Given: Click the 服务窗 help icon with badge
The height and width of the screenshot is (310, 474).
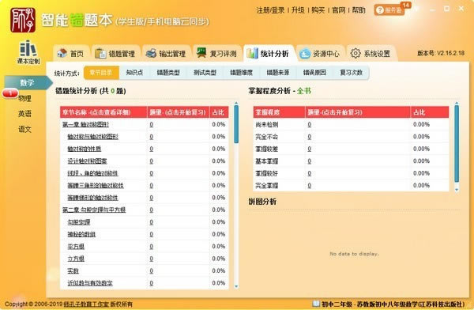Looking at the screenshot, I should click(x=389, y=10).
